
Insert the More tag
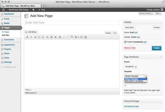point(72,37)
